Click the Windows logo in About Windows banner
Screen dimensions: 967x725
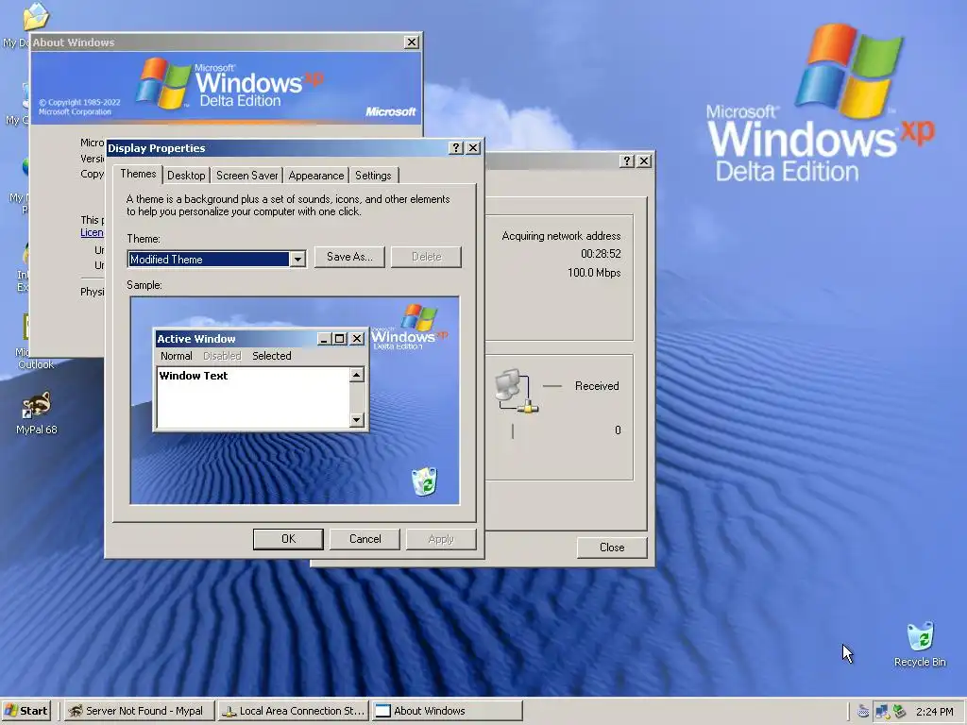(x=162, y=83)
